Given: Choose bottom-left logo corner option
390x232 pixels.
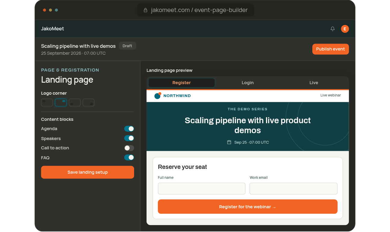Looking at the screenshot, I should 75,102.
